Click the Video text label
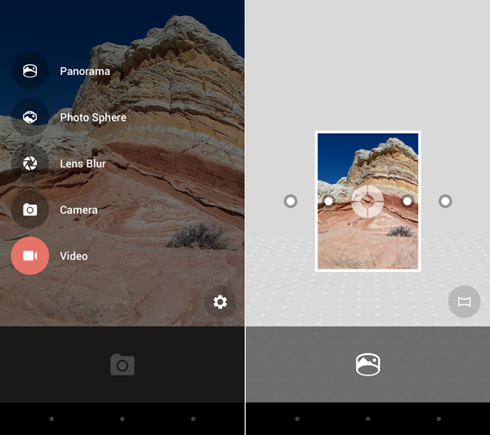490x435 pixels. [73, 256]
